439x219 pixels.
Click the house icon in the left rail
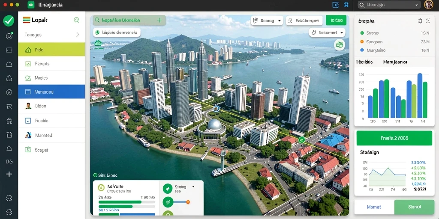click(x=9, y=121)
